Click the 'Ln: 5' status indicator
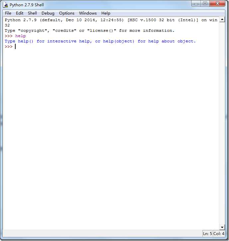This screenshot has height=241, width=229. pos(207,234)
